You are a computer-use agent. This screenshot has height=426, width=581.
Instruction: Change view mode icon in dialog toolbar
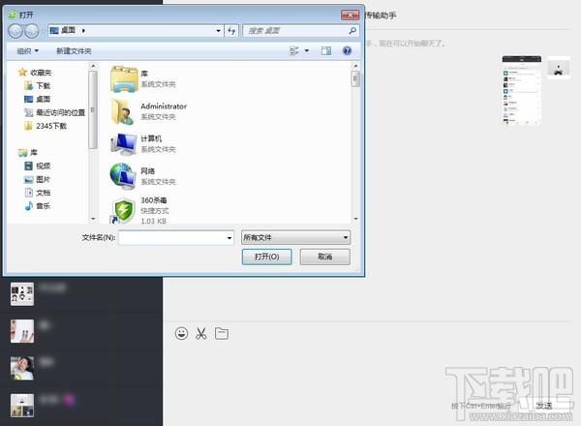[x=294, y=50]
